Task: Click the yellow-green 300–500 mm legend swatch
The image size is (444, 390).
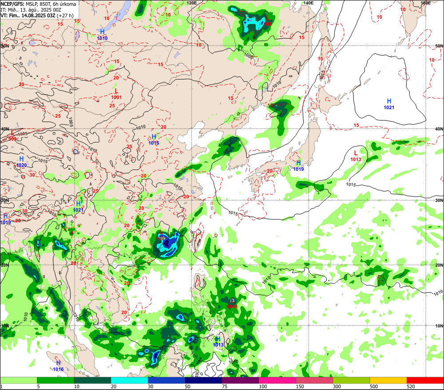Action: click(x=351, y=380)
